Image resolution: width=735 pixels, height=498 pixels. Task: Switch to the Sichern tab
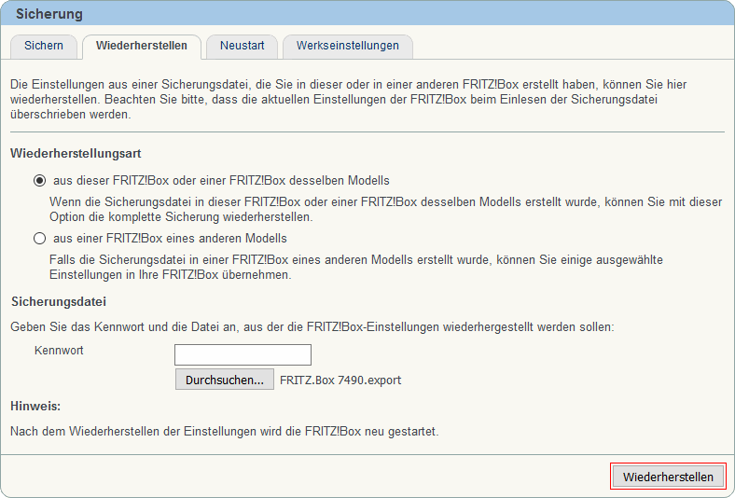tap(44, 46)
